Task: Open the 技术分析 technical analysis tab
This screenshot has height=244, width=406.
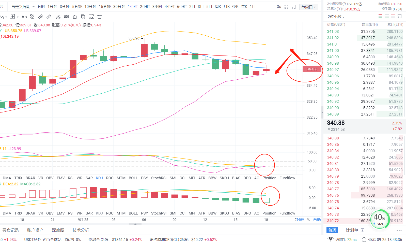Action: (81, 230)
